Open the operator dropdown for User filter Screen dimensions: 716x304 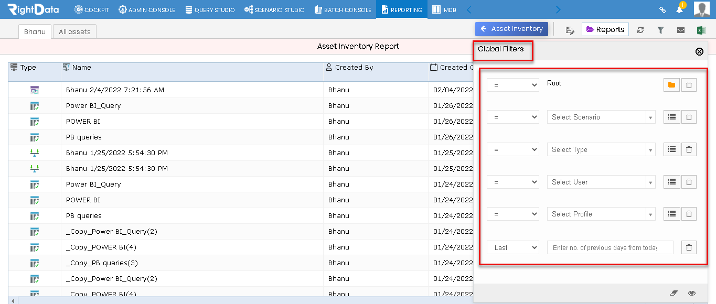click(x=513, y=182)
